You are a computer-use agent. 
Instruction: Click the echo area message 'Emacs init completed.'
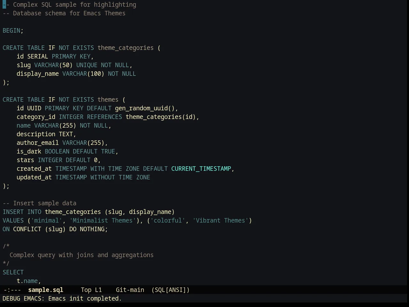click(x=85, y=298)
